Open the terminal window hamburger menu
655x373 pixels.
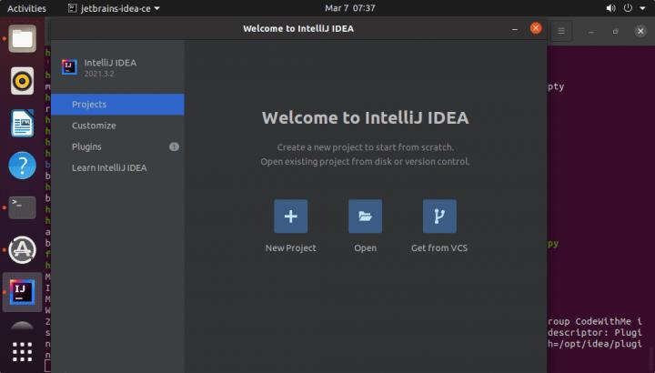click(561, 30)
